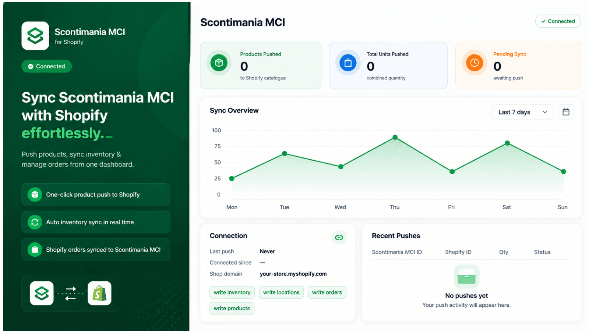The width and height of the screenshot is (589, 331).
Task: Click the Connected badge in top right
Action: coord(558,21)
